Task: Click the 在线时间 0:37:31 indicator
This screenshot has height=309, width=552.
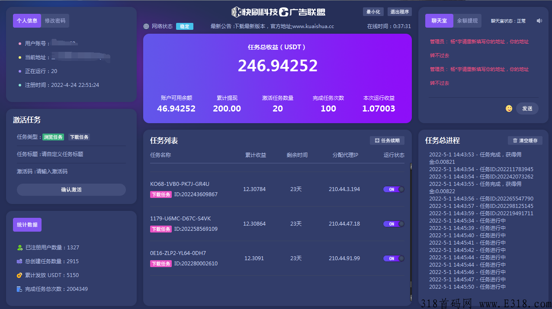Action: 389,26
